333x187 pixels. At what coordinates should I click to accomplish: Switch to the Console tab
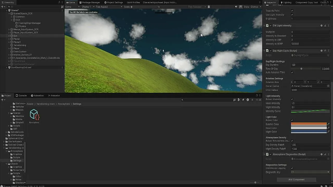point(21,96)
